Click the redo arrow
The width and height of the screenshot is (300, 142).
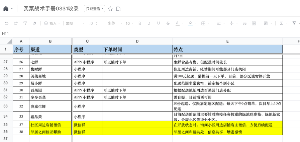16,23
